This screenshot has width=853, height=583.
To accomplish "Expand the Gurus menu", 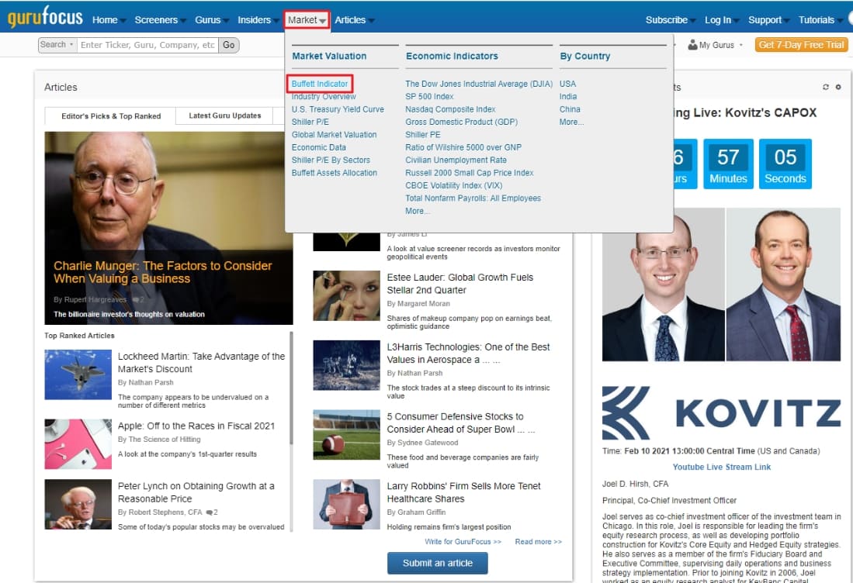I will point(212,20).
